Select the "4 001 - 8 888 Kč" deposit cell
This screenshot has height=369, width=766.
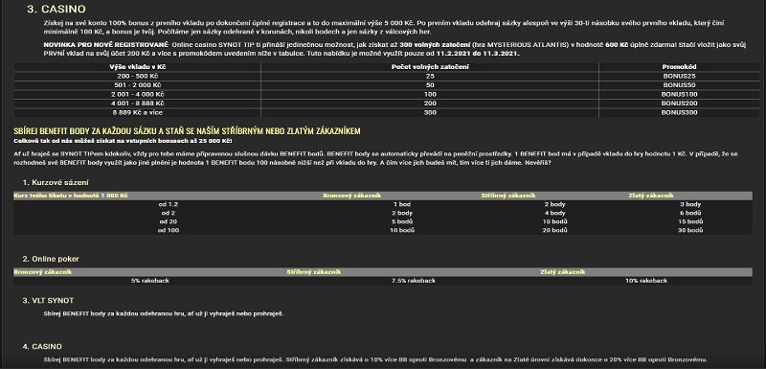[137, 104]
